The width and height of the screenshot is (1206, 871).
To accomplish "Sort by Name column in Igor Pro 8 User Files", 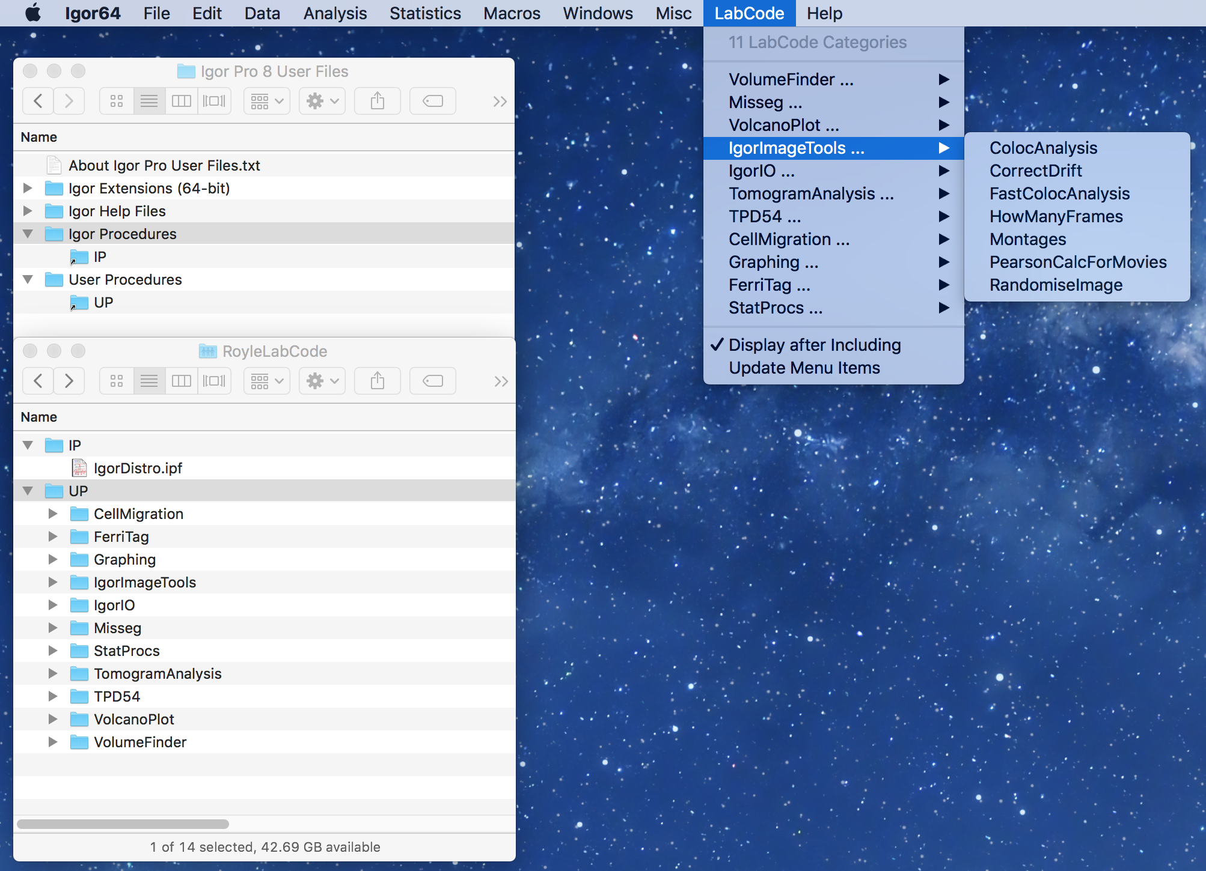I will [x=264, y=137].
